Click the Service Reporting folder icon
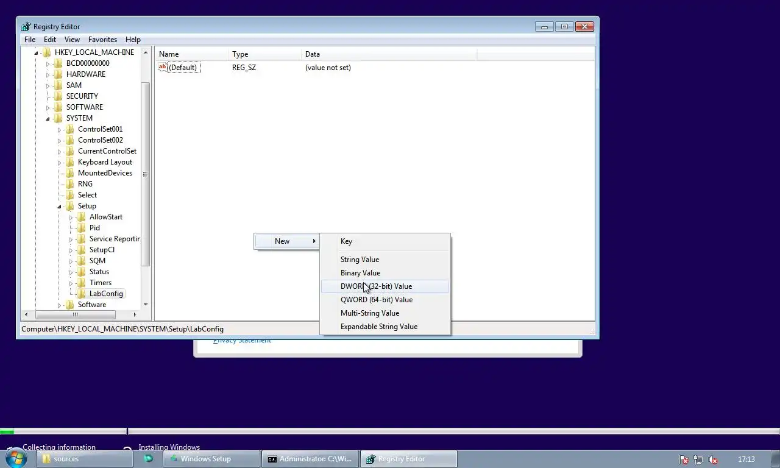This screenshot has width=780, height=468. pos(81,239)
